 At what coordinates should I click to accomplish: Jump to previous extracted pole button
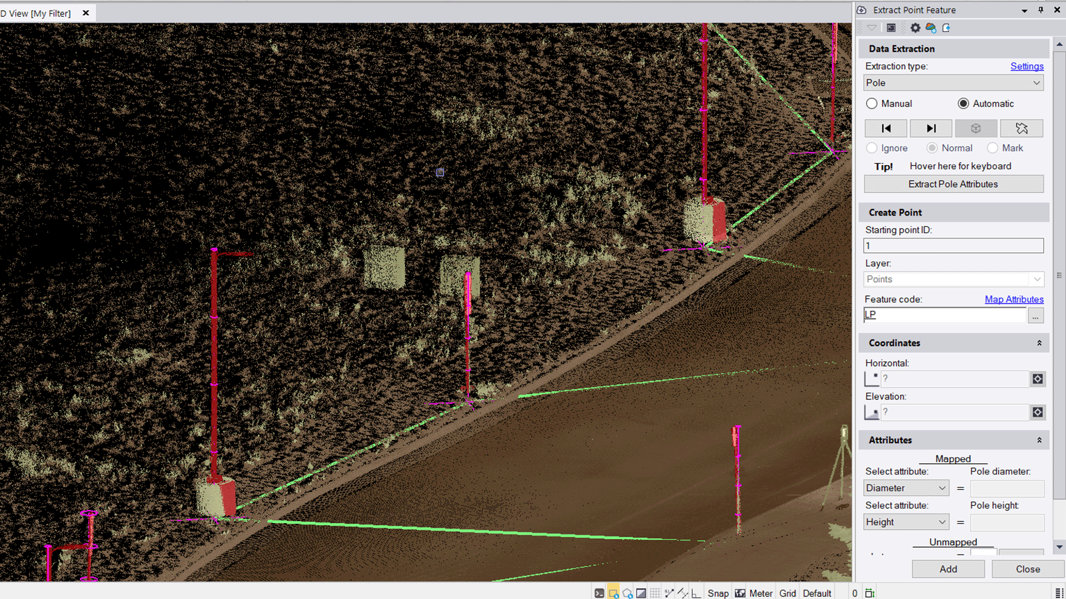(x=885, y=128)
